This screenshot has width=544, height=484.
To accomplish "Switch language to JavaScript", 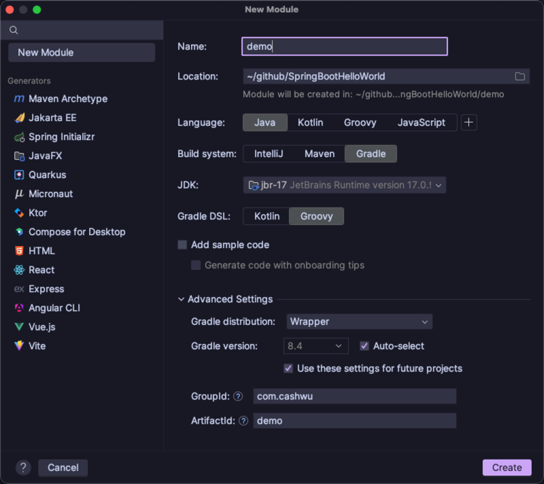I will 421,122.
